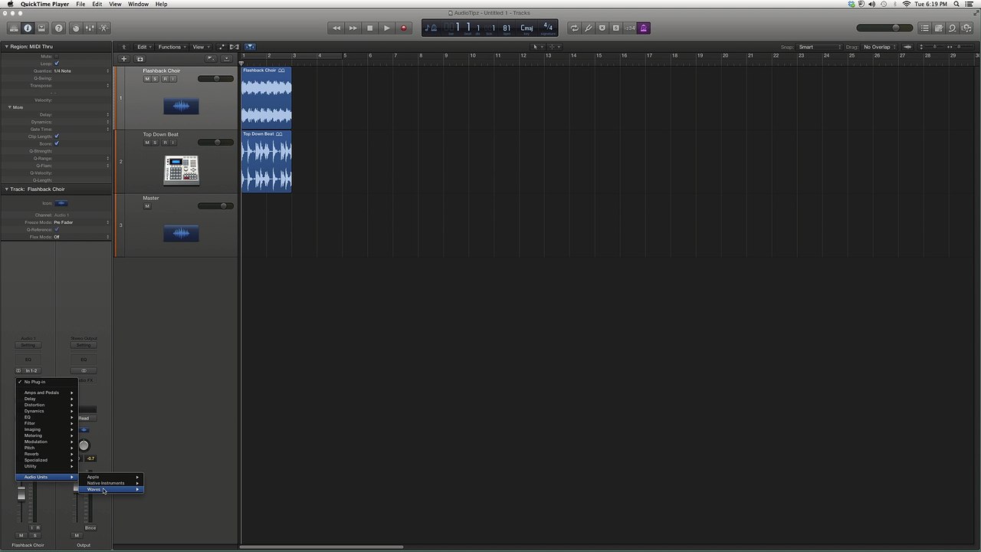Screen dimensions: 981x552
Task: Collapse the Region: MIDI Thru section
Action: pos(7,47)
